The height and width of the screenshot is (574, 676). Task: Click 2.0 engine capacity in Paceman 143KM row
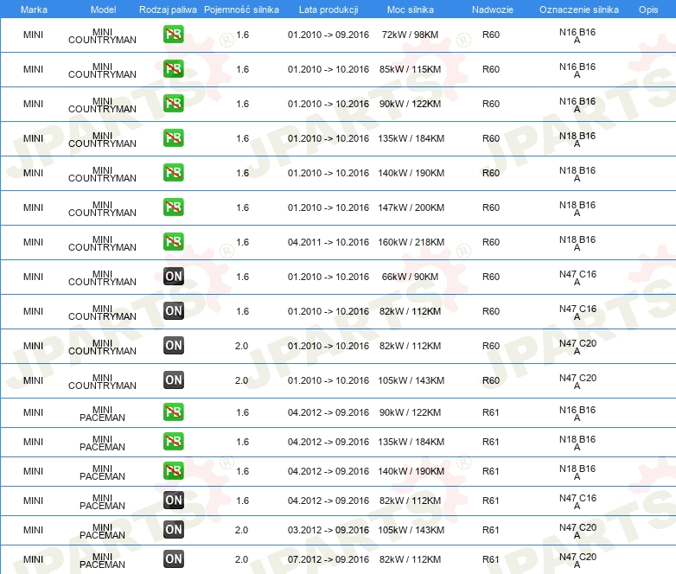[241, 530]
